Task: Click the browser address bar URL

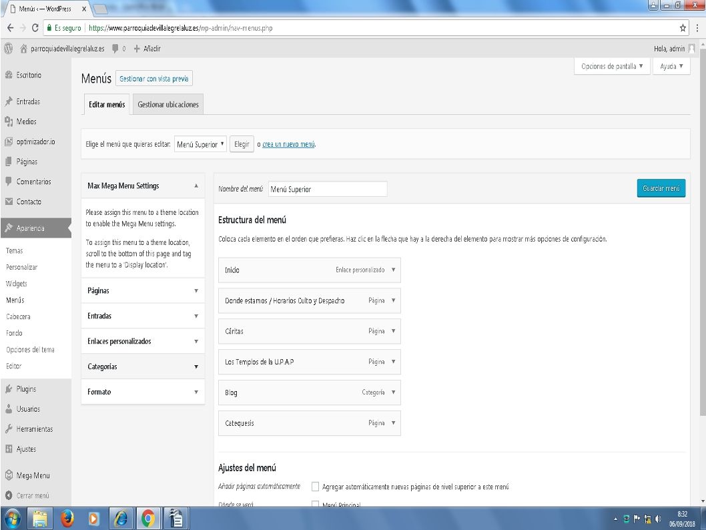Action: pos(181,28)
